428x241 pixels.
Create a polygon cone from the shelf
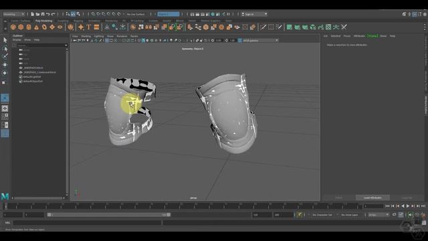pos(36,27)
